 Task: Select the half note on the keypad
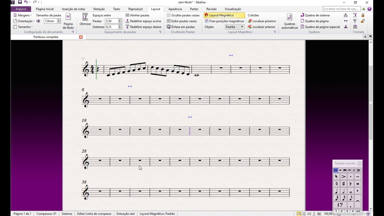click(343, 191)
